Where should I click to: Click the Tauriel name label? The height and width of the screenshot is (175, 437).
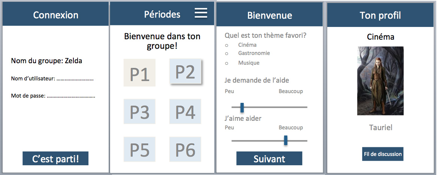tap(381, 128)
